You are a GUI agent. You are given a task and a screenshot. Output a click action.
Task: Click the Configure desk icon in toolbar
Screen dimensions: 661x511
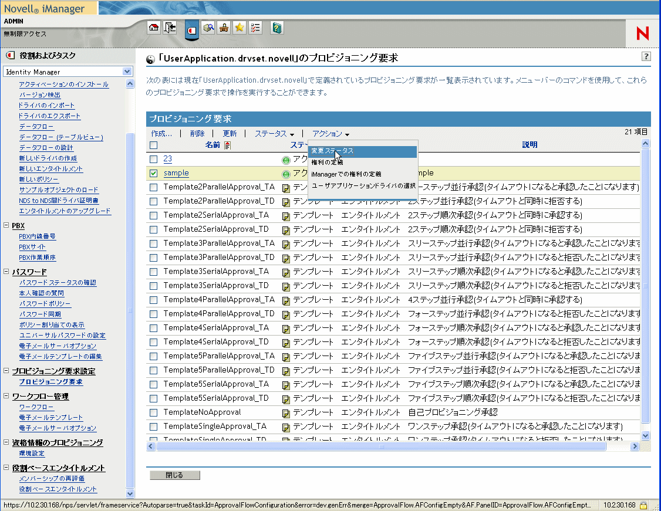[224, 28]
